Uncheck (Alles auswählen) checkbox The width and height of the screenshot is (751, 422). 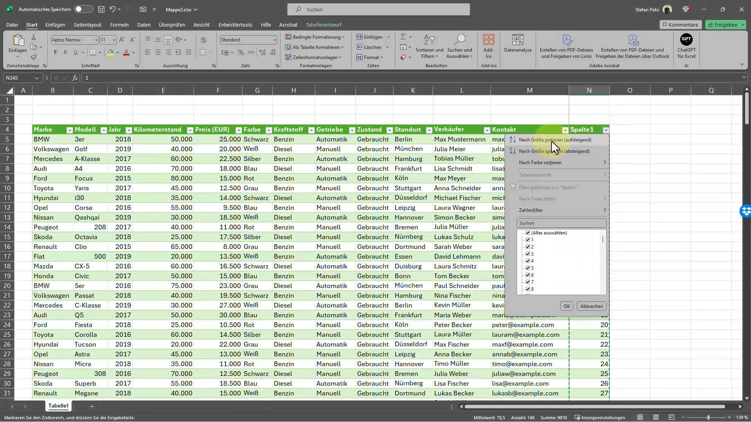click(x=528, y=233)
